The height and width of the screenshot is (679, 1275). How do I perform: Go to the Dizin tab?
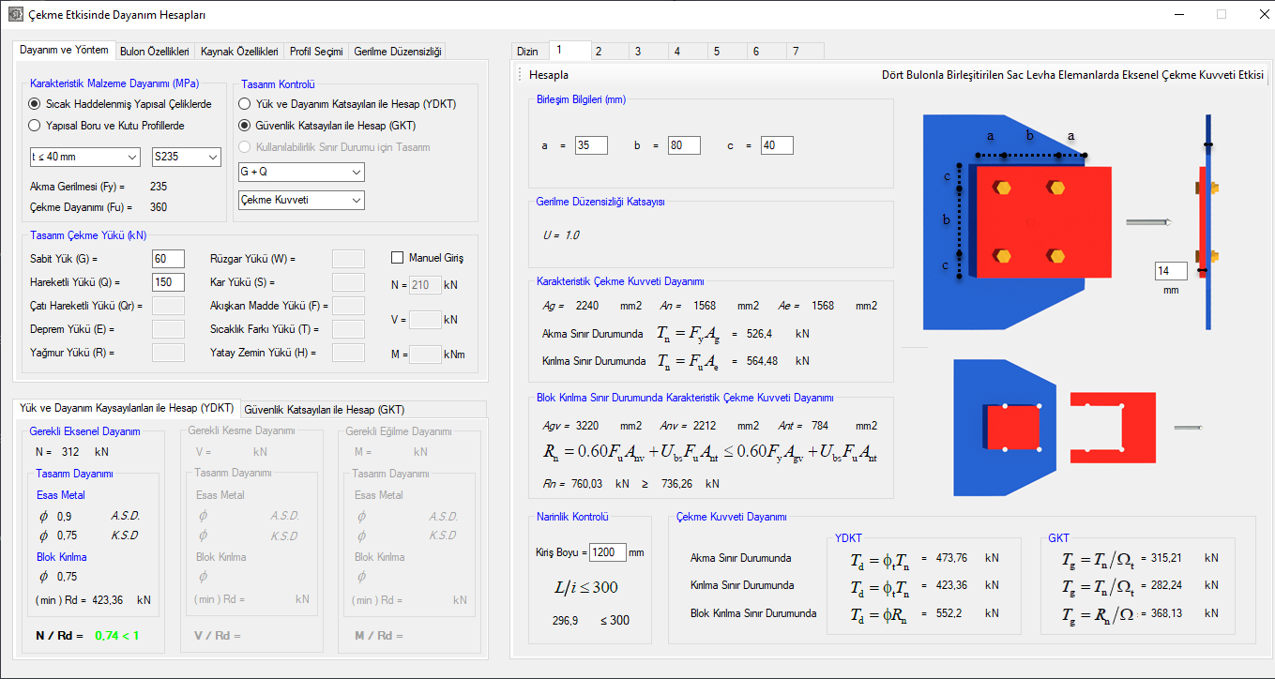tap(528, 52)
